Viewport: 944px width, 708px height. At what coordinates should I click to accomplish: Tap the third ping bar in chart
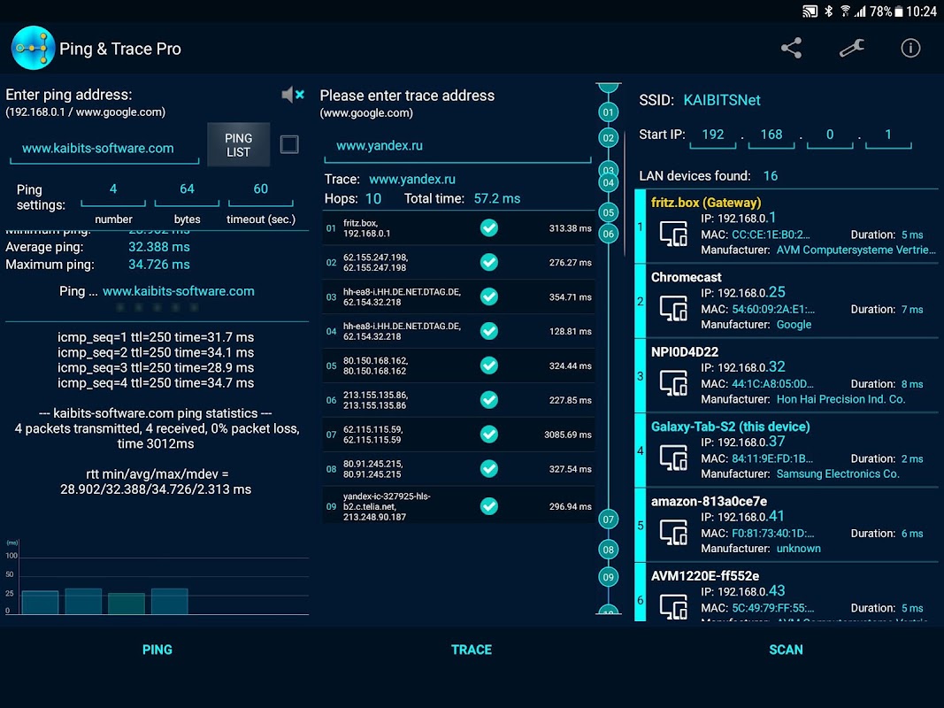point(127,604)
